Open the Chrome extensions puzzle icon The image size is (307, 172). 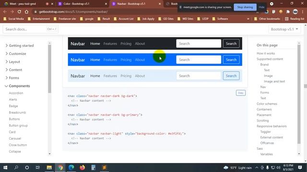coord(288,11)
